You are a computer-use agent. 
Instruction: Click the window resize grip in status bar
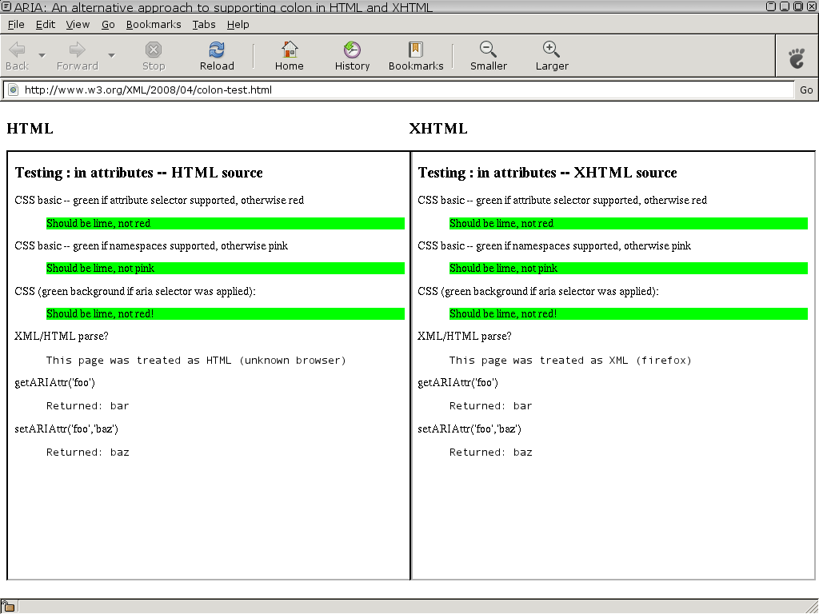click(x=811, y=606)
